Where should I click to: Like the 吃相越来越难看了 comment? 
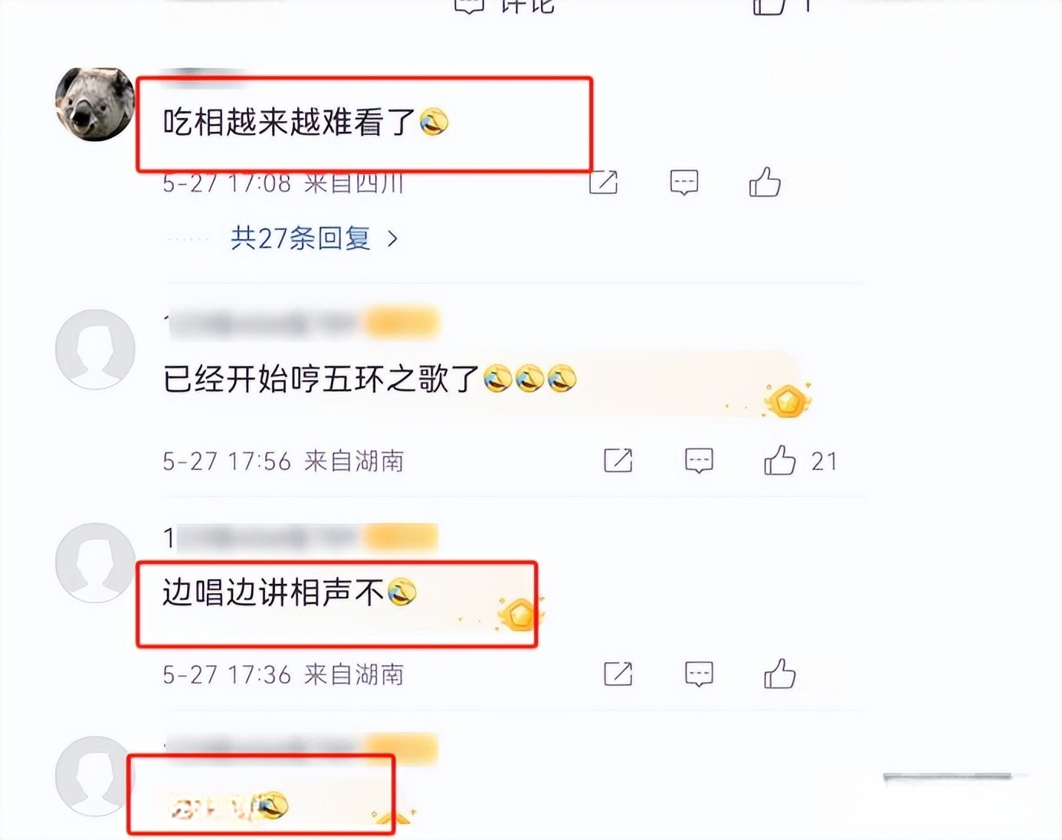pyautogui.click(x=765, y=182)
